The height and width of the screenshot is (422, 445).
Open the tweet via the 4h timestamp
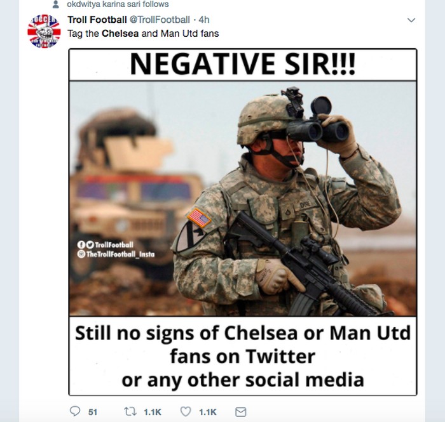click(x=204, y=20)
